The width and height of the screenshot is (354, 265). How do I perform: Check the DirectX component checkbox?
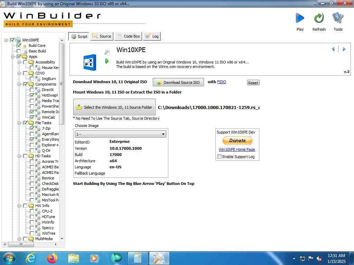coord(32,90)
